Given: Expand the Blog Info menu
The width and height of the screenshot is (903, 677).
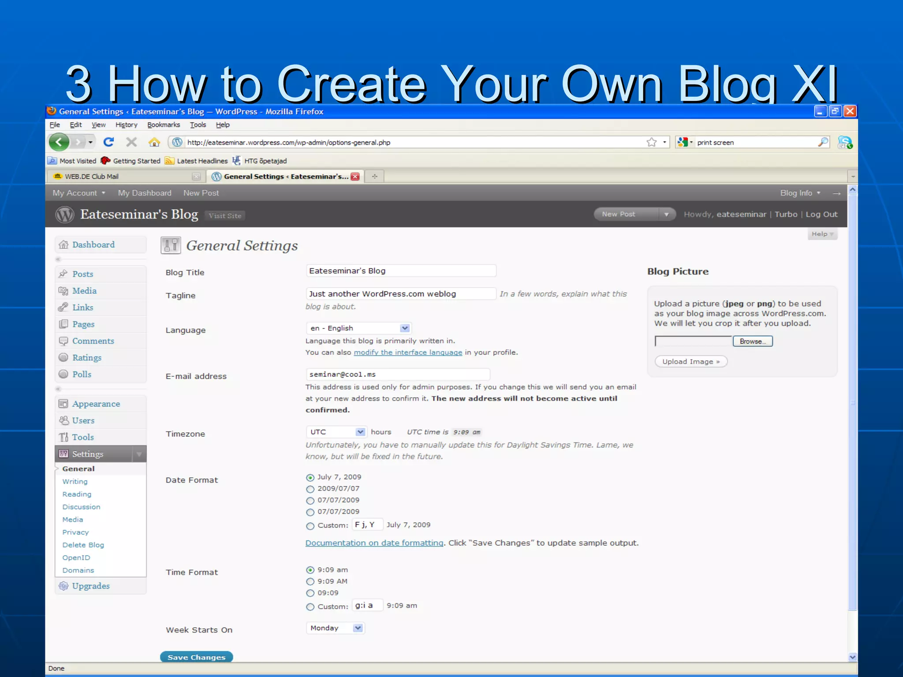Looking at the screenshot, I should (x=800, y=193).
